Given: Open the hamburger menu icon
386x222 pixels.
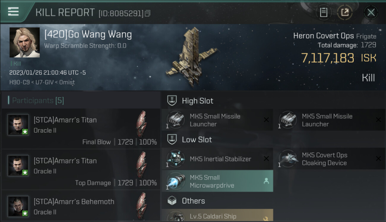Looking at the screenshot, I should tap(13, 12).
